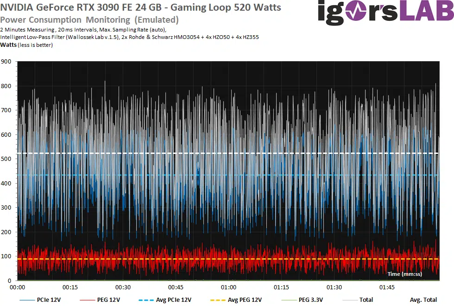This screenshot has height=306, width=454.
Task: Click the cyan dashed average PCIe line in chart
Action: click(x=228, y=175)
